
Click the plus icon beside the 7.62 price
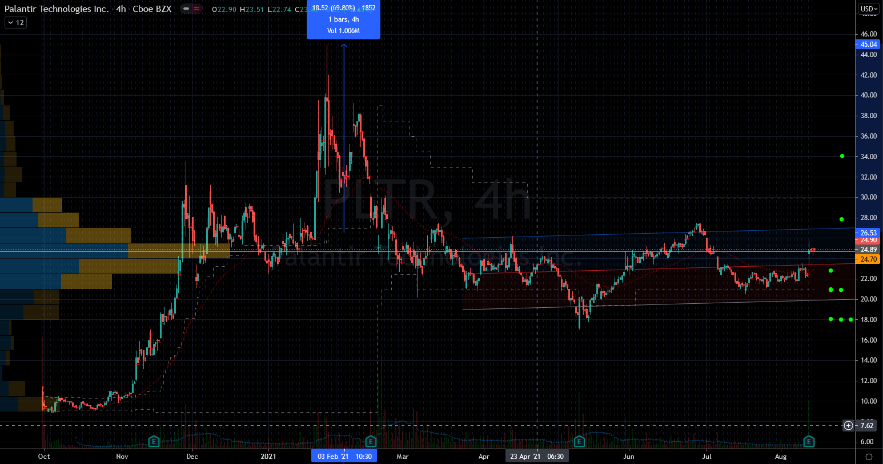pyautogui.click(x=849, y=425)
